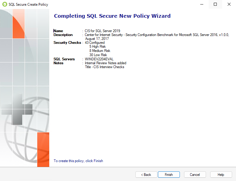236x181 pixels.
Task: Click the 'Notes' label
Action: [x=58, y=63]
